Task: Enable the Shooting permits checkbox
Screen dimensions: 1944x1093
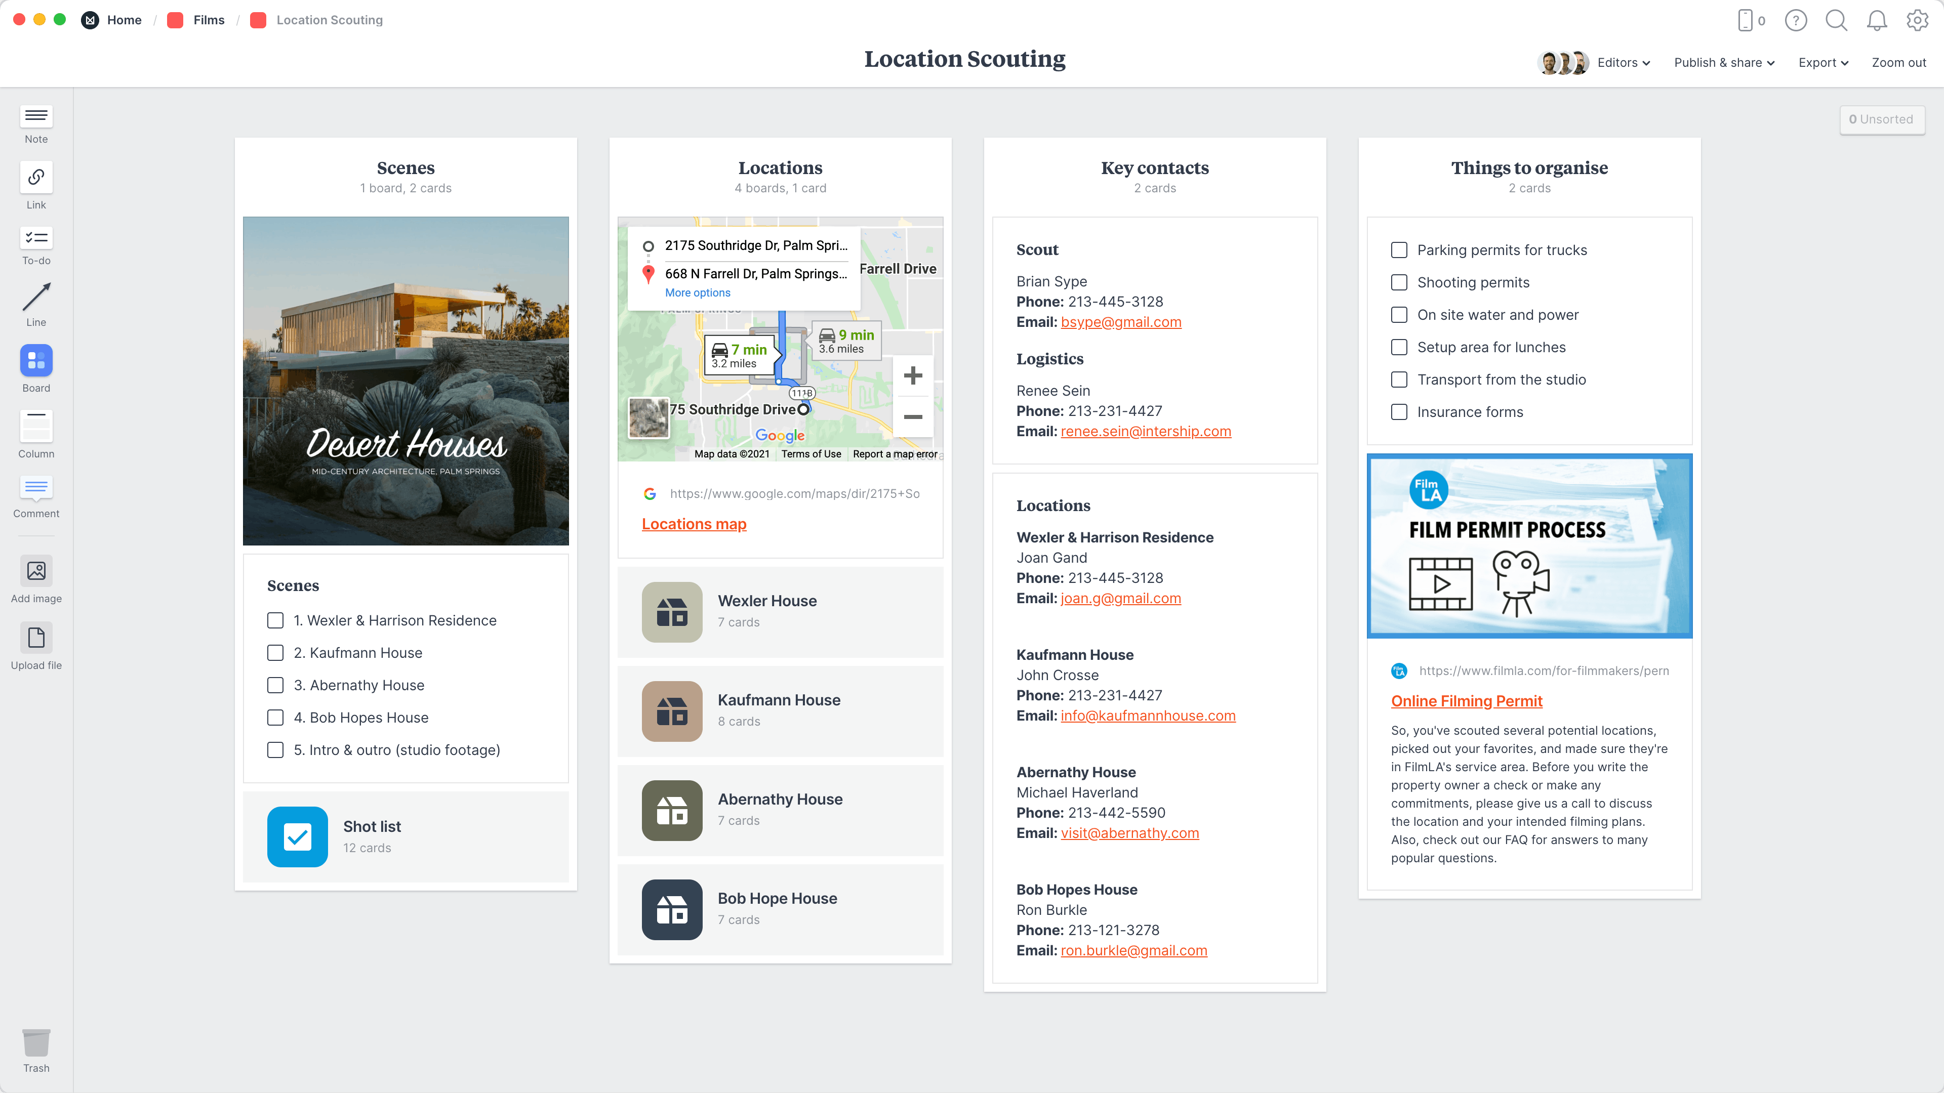Action: tap(1400, 282)
